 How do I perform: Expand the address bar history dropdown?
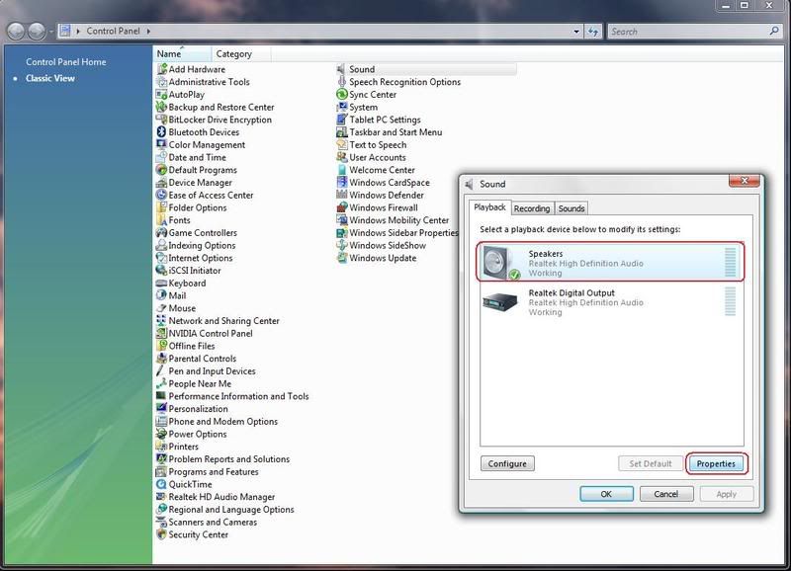click(x=576, y=32)
